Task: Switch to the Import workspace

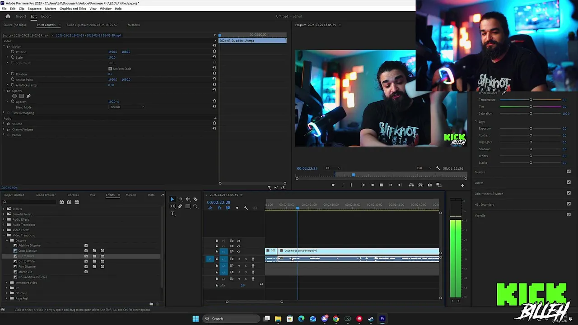Action: click(21, 16)
